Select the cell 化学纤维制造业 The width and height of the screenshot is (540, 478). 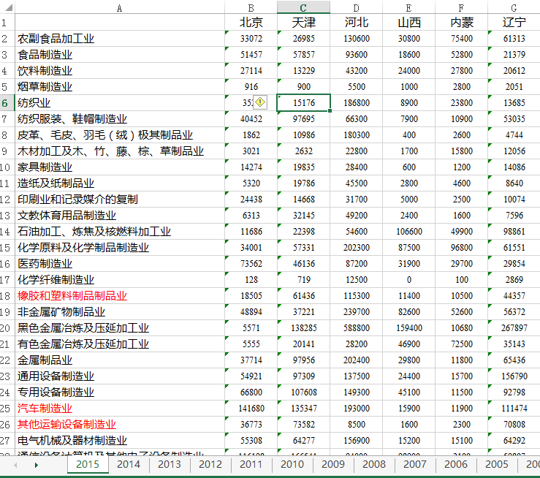(x=120, y=280)
